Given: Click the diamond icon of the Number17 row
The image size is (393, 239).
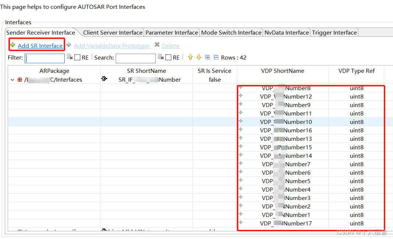Looking at the screenshot, I should click(x=241, y=222).
